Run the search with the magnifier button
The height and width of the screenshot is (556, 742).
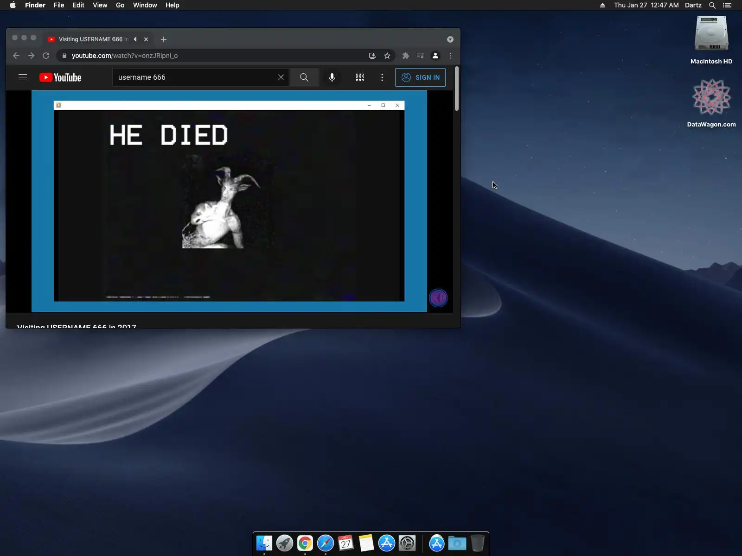click(x=304, y=77)
